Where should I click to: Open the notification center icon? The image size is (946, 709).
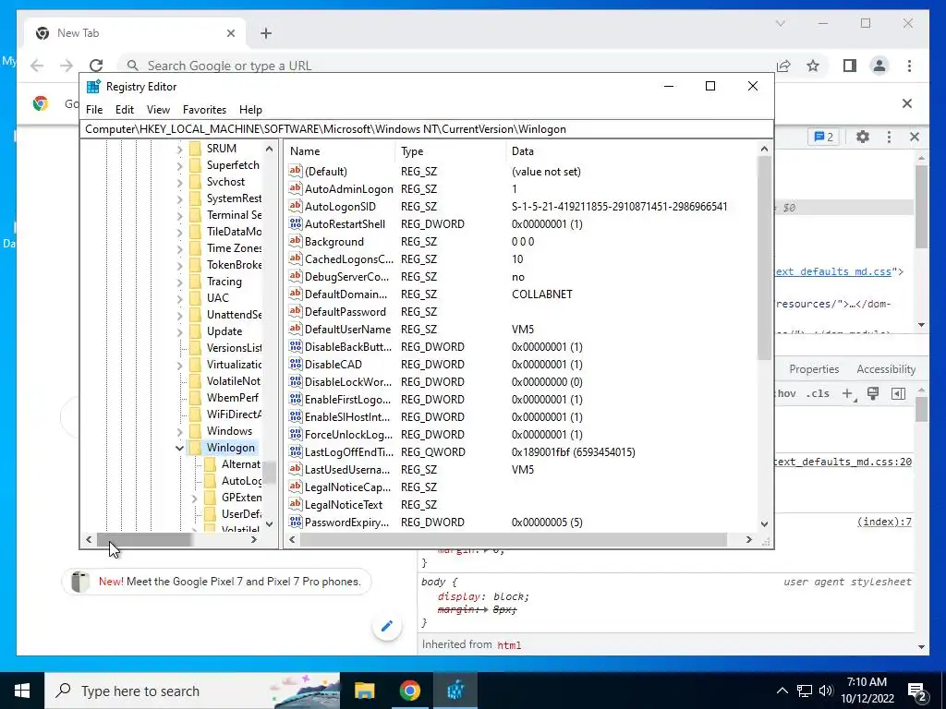click(917, 691)
